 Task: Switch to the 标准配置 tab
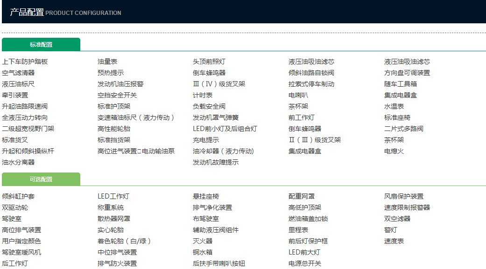41,45
